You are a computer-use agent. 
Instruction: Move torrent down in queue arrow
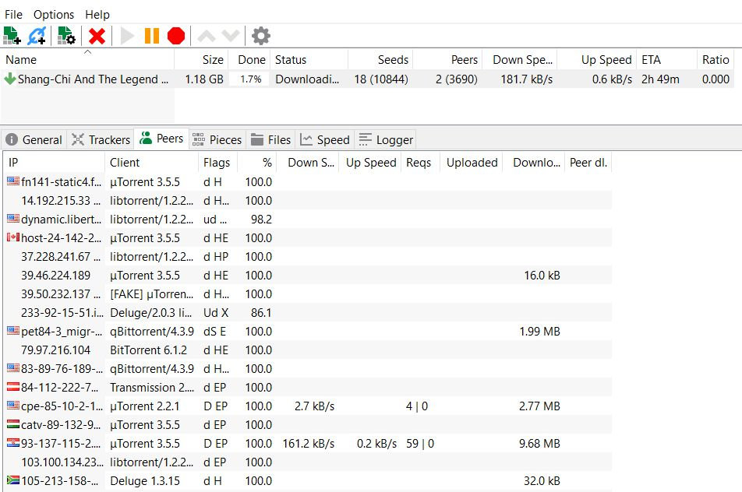(231, 36)
